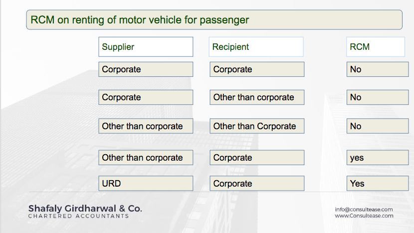Image resolution: width=414 pixels, height=233 pixels.
Task: Click the lowercase 'yes' RCM box
Action: (378, 158)
